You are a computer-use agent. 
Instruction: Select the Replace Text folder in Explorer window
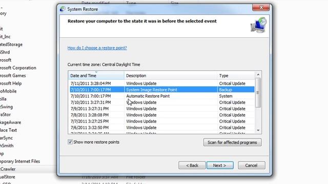(x=8, y=130)
